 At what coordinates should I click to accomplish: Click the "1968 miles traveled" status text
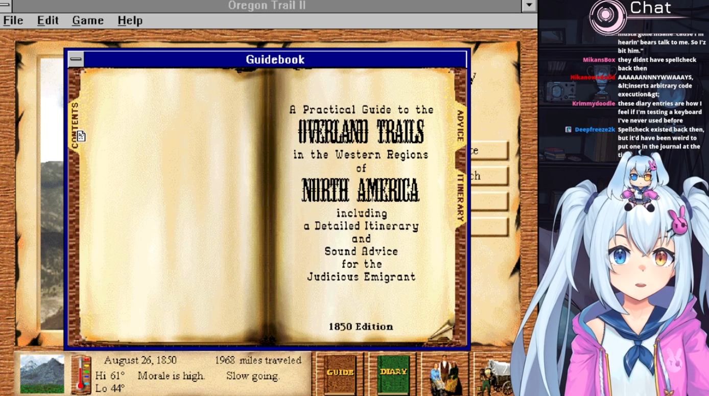tap(258, 361)
